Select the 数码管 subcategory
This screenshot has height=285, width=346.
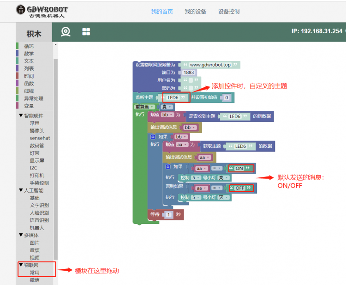37,146
